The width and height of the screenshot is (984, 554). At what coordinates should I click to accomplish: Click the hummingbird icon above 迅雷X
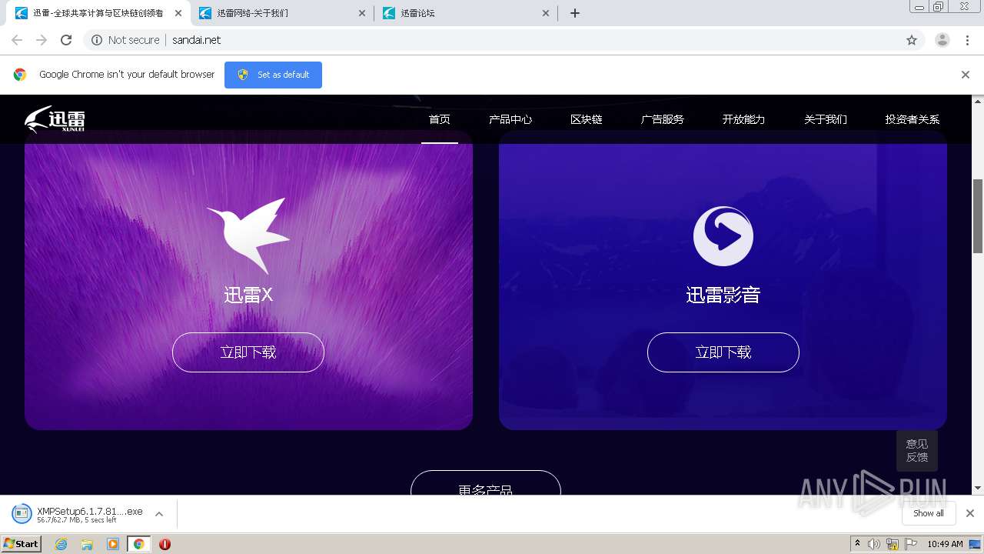[248, 235]
